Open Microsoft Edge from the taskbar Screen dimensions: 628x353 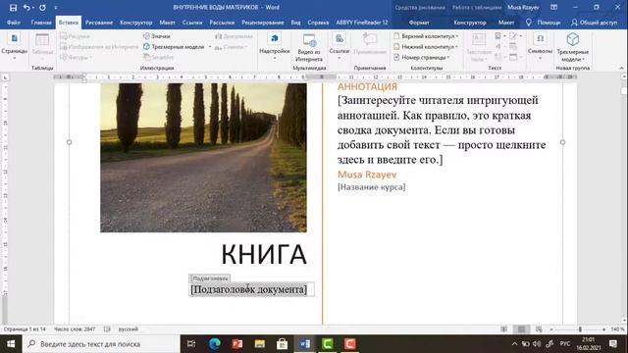214,344
